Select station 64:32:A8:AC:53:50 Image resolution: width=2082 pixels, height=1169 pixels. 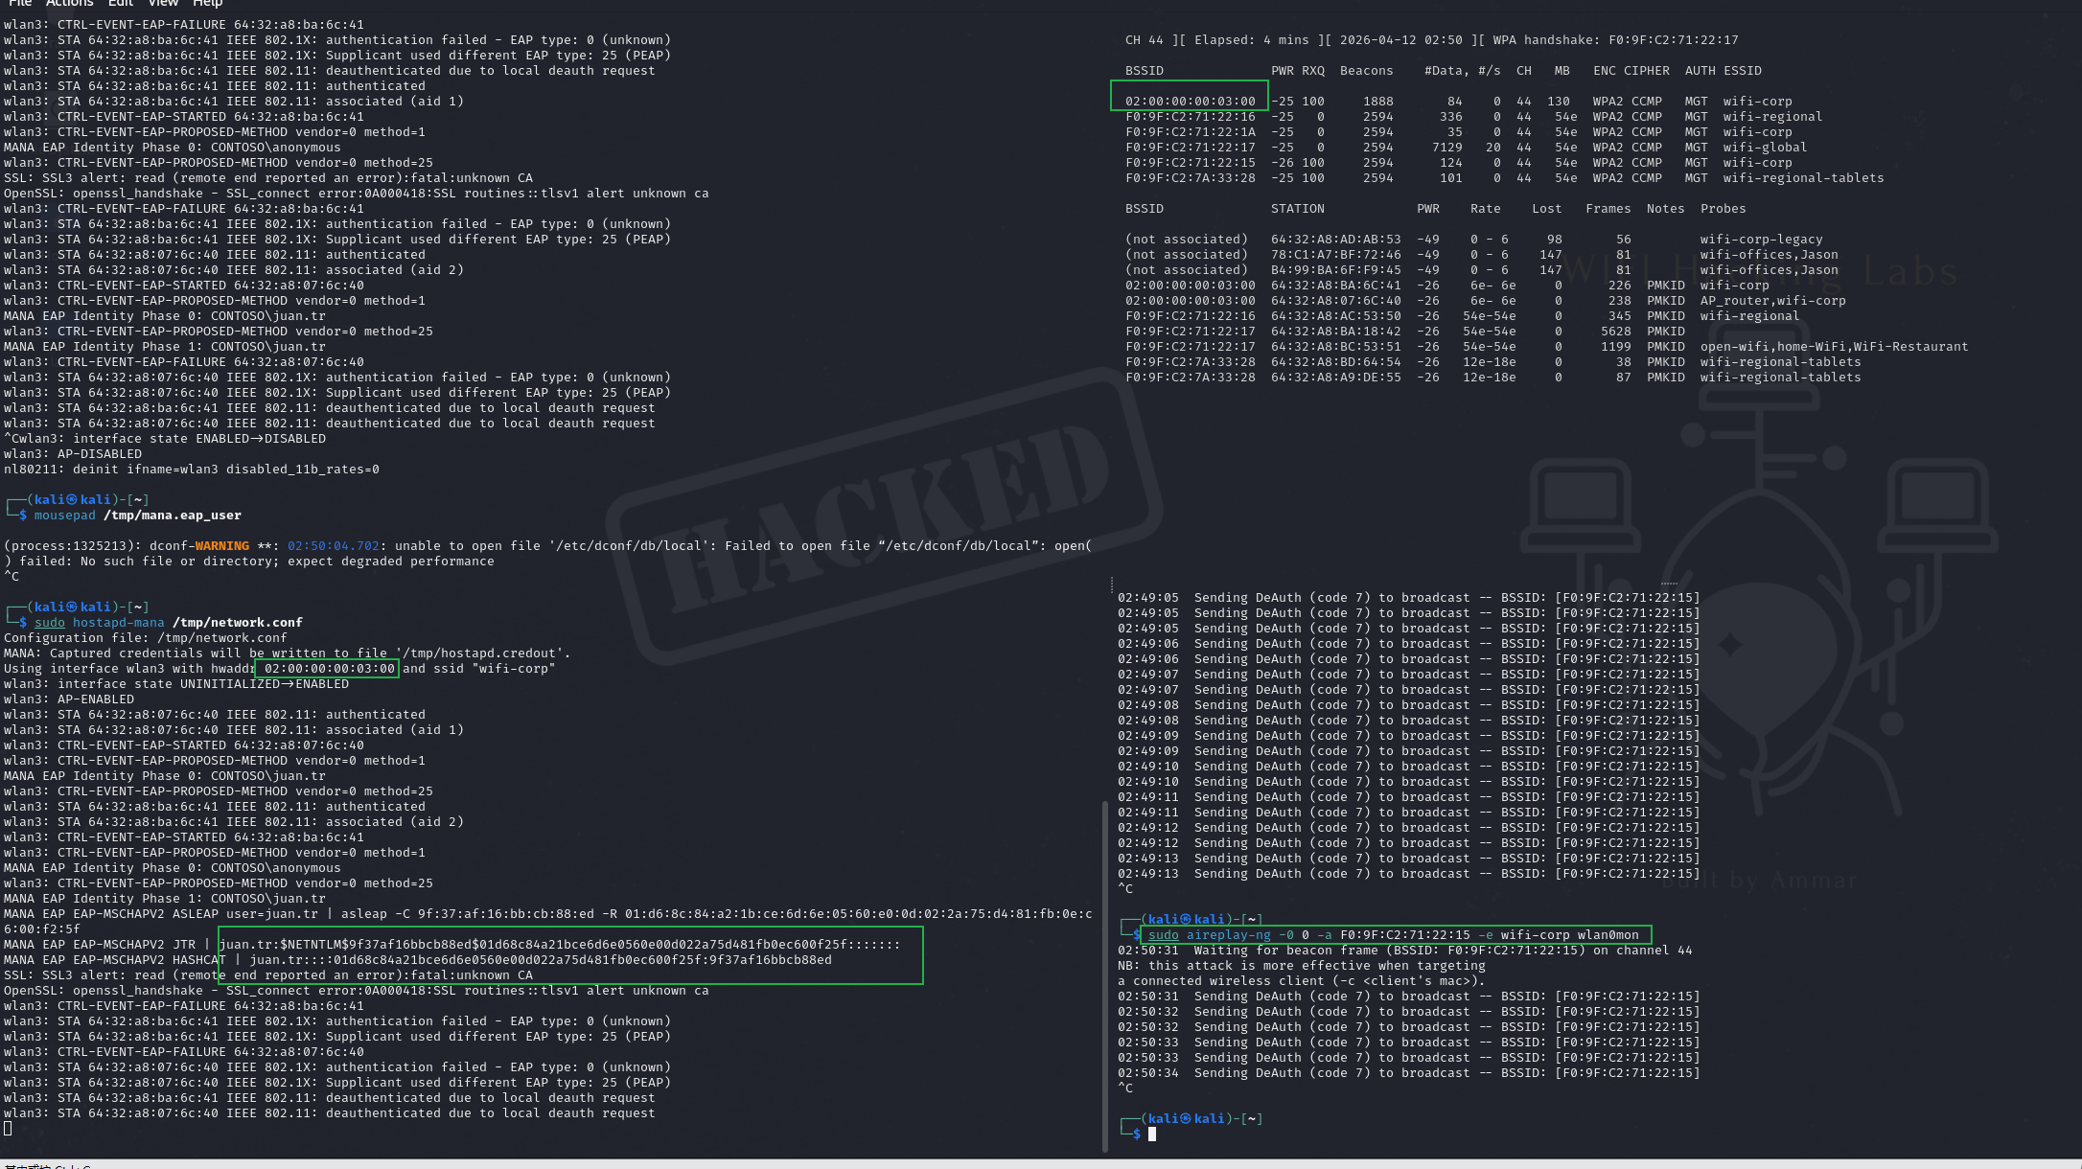pos(1335,316)
